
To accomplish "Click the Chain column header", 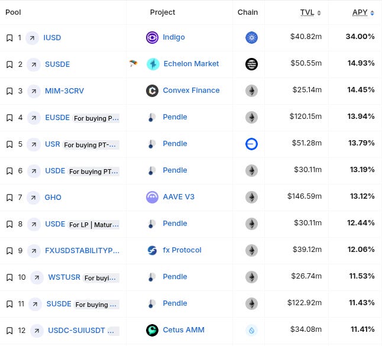I will tap(248, 12).
